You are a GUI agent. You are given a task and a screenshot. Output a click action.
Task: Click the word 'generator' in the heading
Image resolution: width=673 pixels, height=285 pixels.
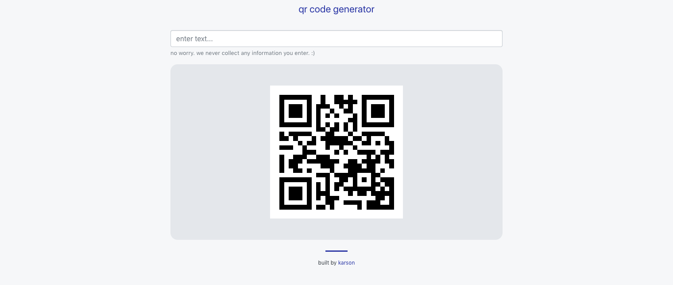[x=355, y=9]
